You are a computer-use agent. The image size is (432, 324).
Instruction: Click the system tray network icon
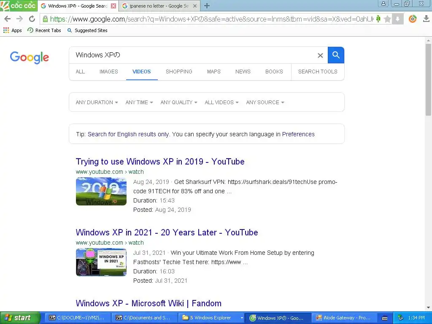click(x=401, y=318)
